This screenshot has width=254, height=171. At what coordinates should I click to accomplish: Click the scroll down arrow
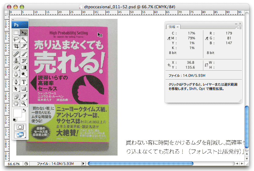[247, 159]
